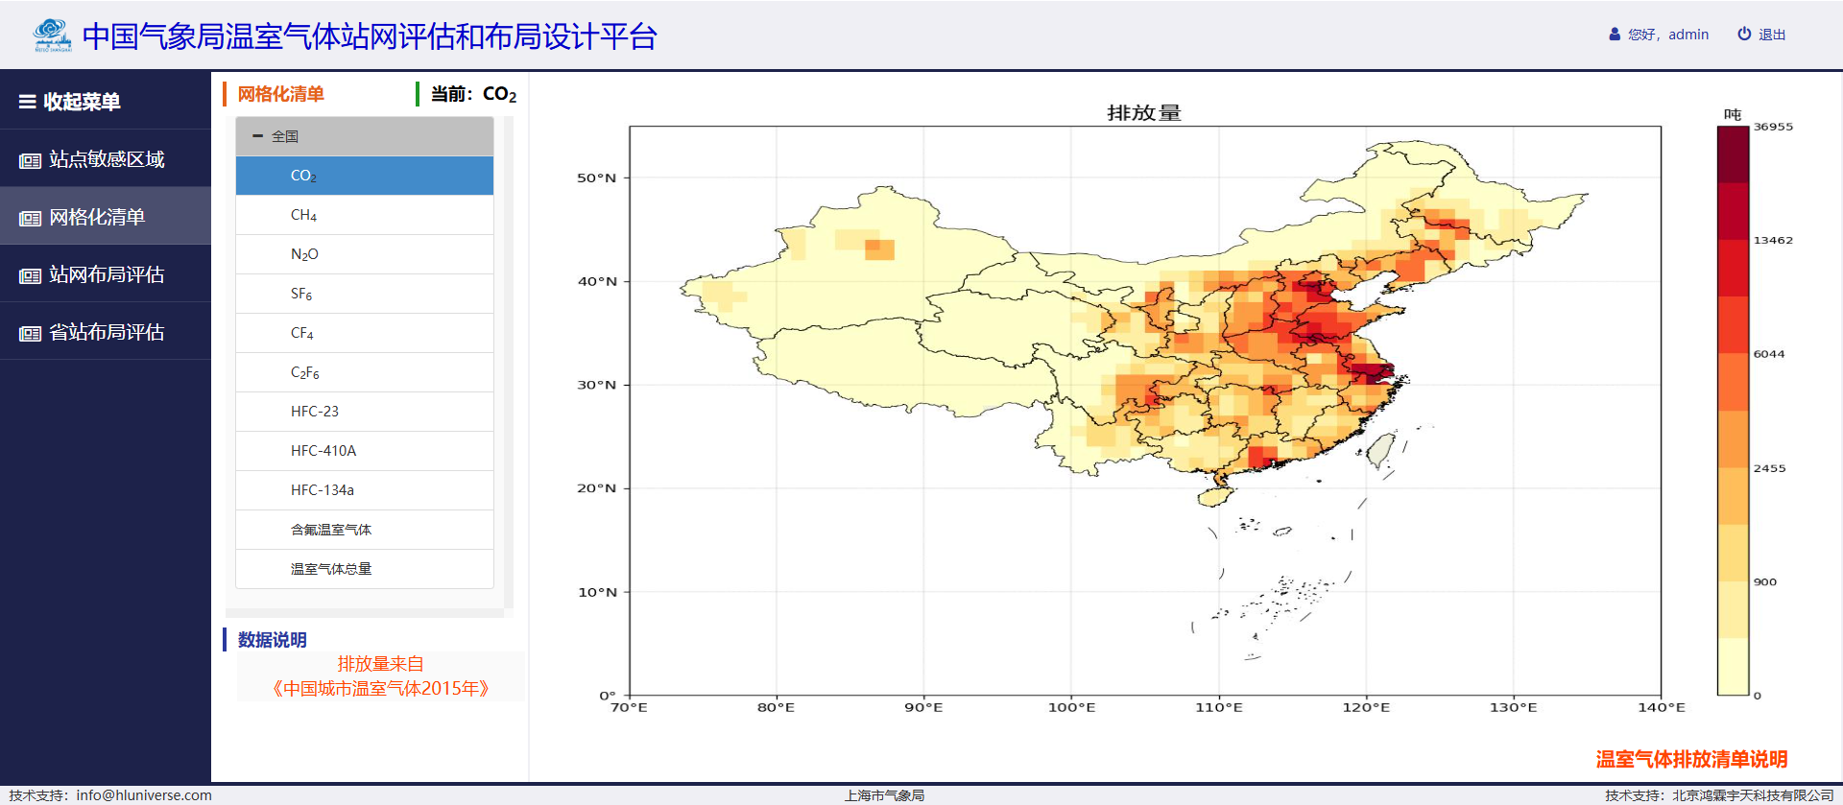Select HFC-23 in the gas list

[x=315, y=412]
